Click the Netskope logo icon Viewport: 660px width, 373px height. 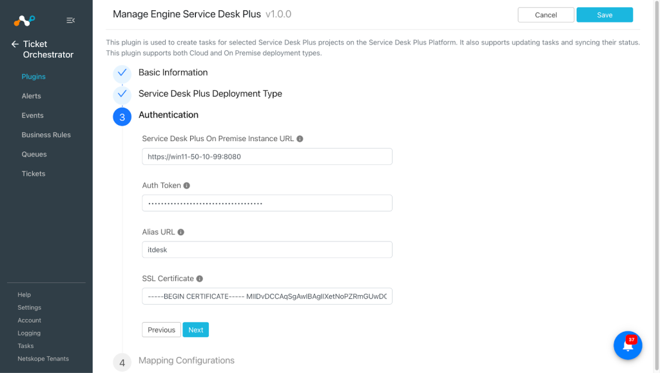click(x=24, y=20)
